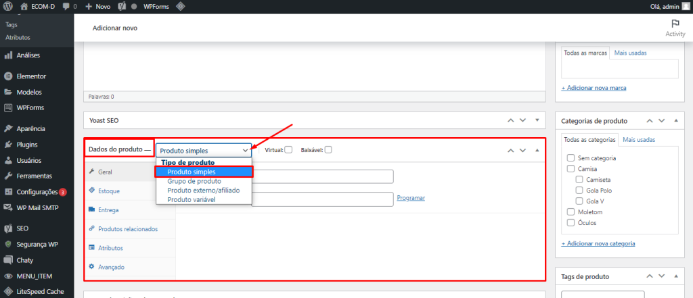The height and width of the screenshot is (298, 693).
Task: Select Grupo de produto option
Action: coord(204,181)
